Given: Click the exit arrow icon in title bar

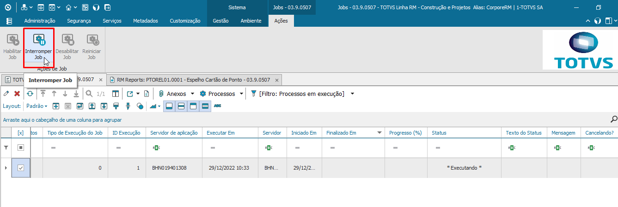Looking at the screenshot, I should pyautogui.click(x=107, y=7).
